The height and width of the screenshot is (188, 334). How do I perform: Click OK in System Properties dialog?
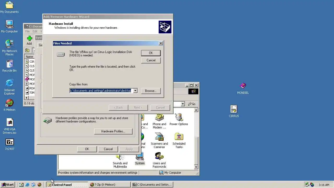click(87, 149)
